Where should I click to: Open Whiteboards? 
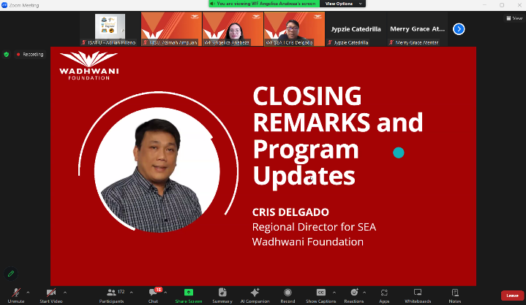coord(418,296)
